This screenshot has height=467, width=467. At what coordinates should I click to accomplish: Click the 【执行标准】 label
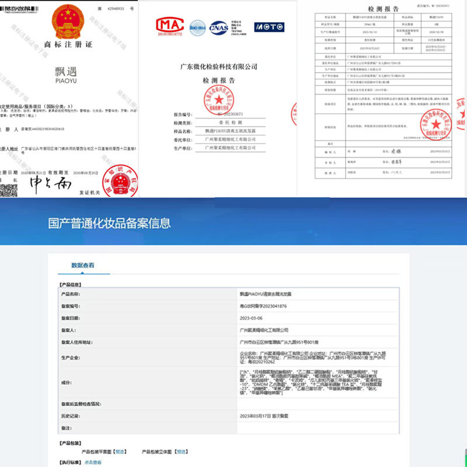71,462
